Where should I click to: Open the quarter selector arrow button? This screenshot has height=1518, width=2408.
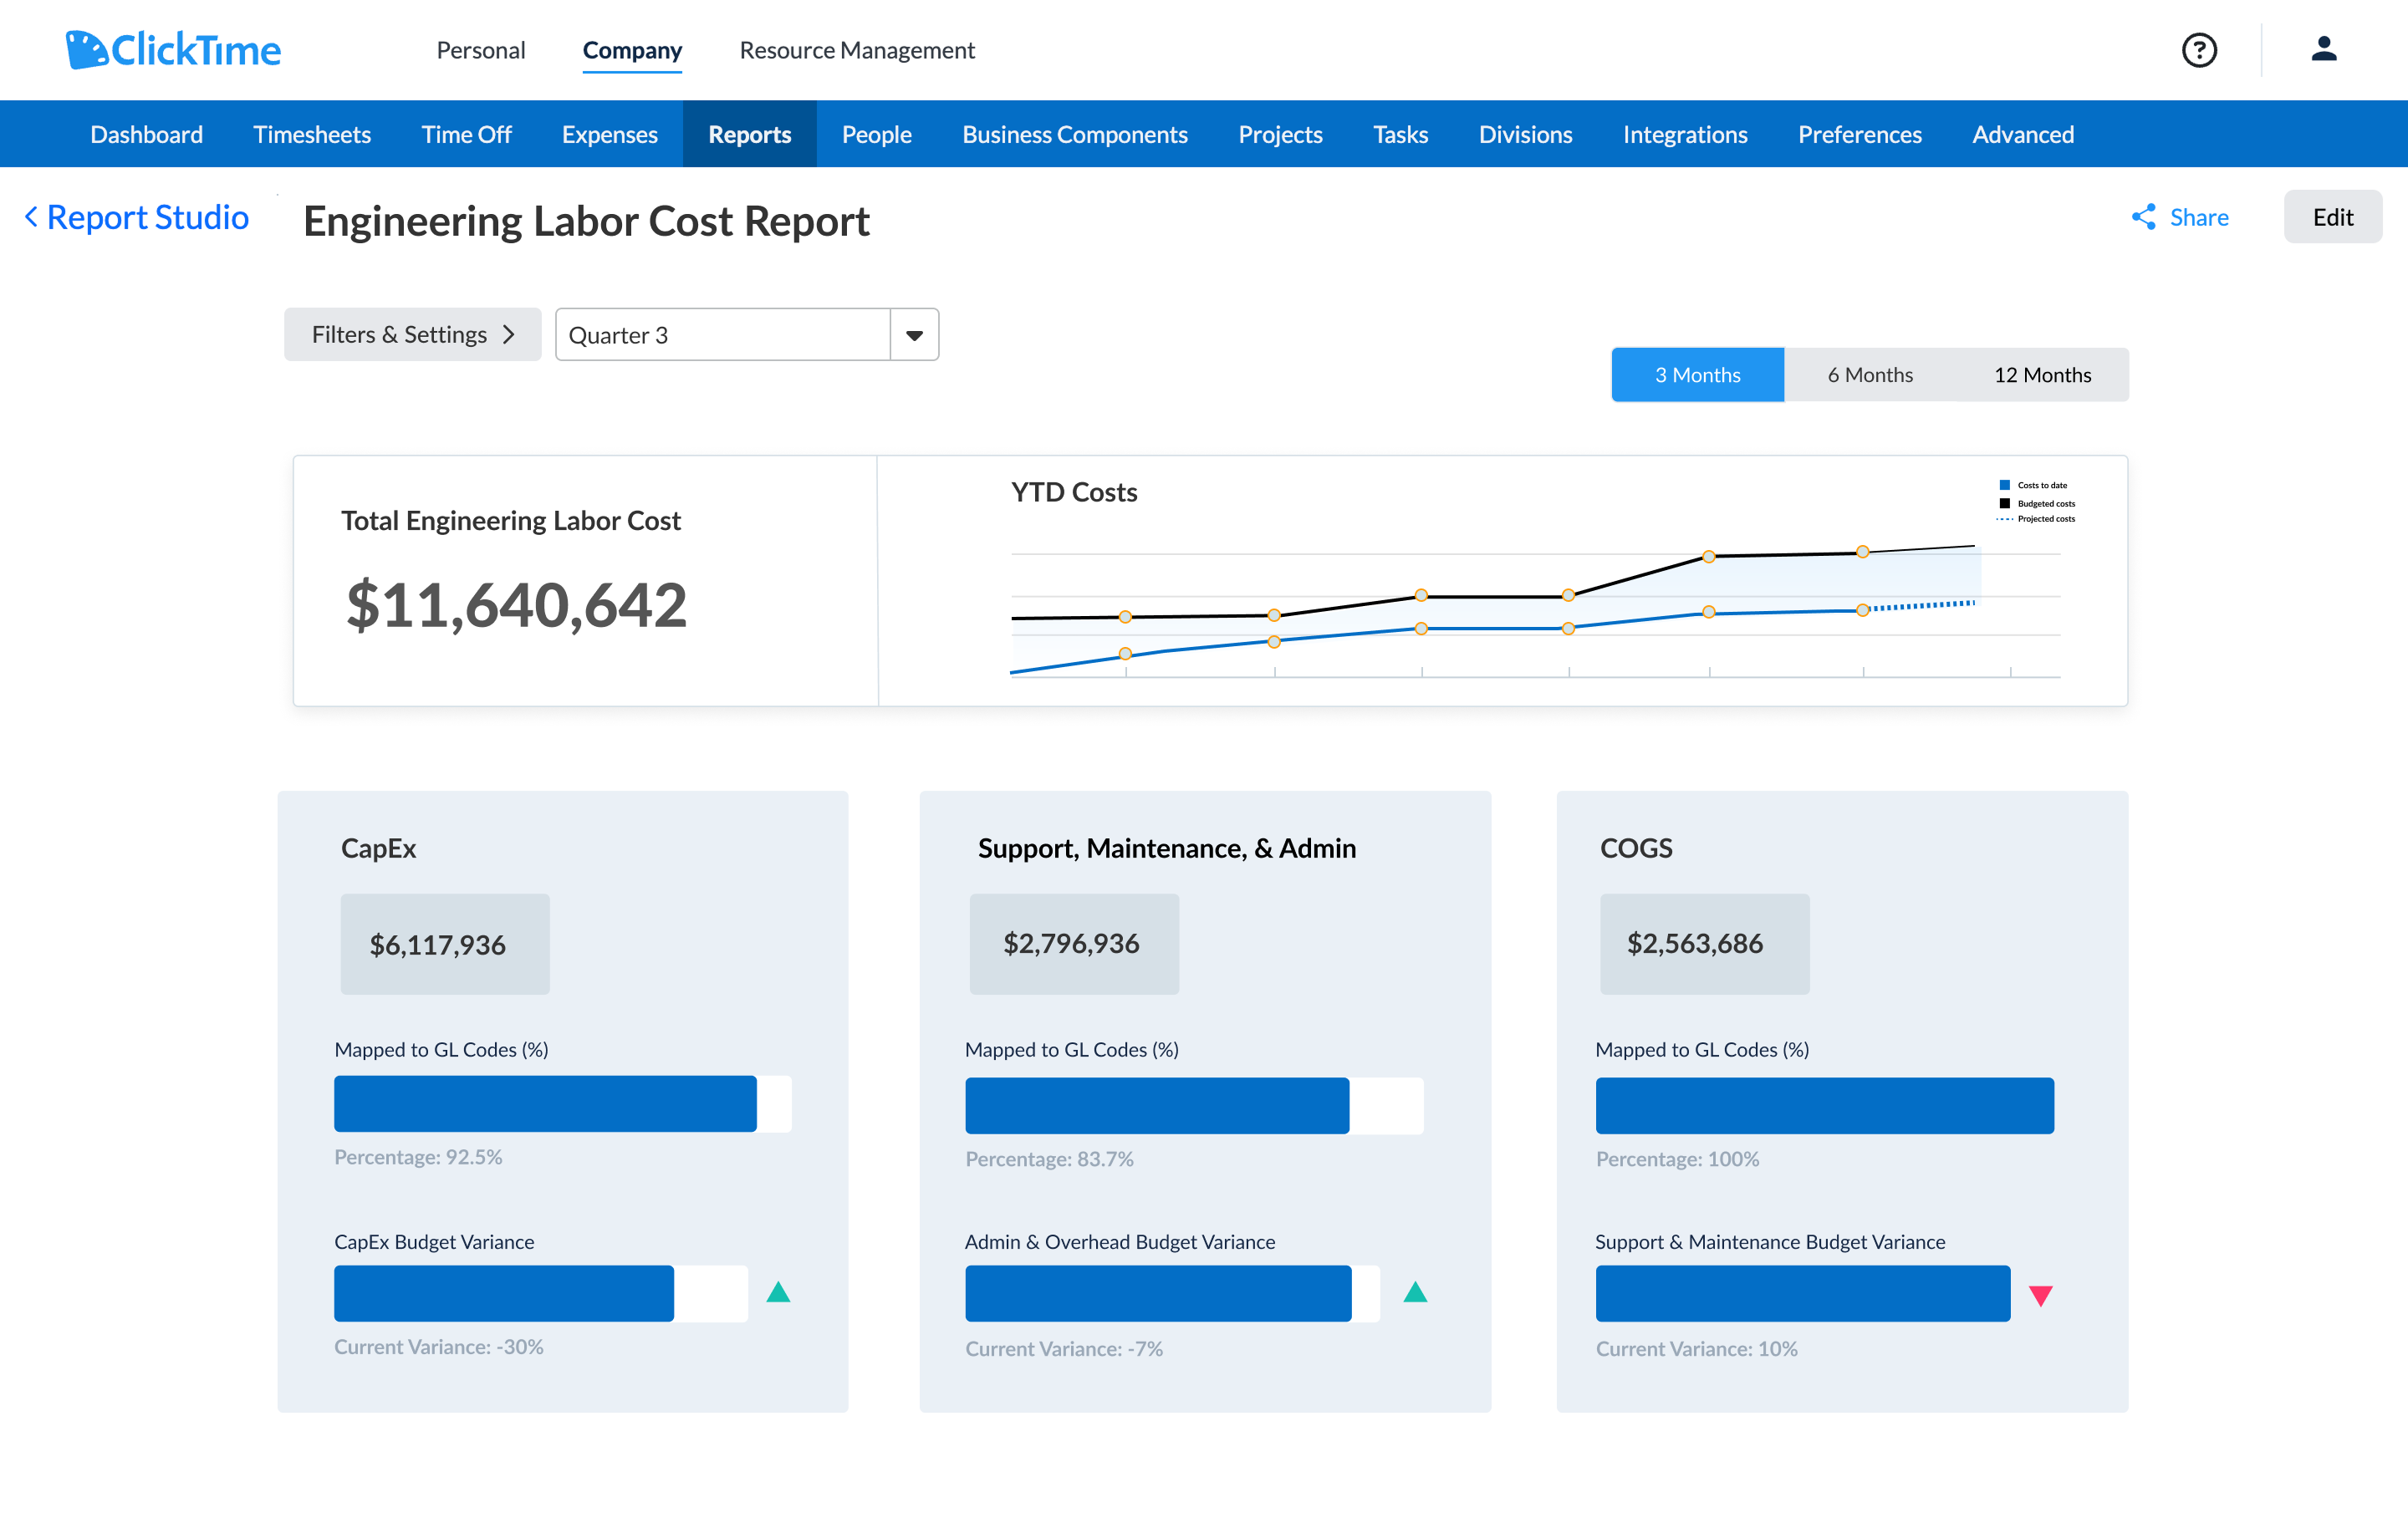[x=913, y=334]
